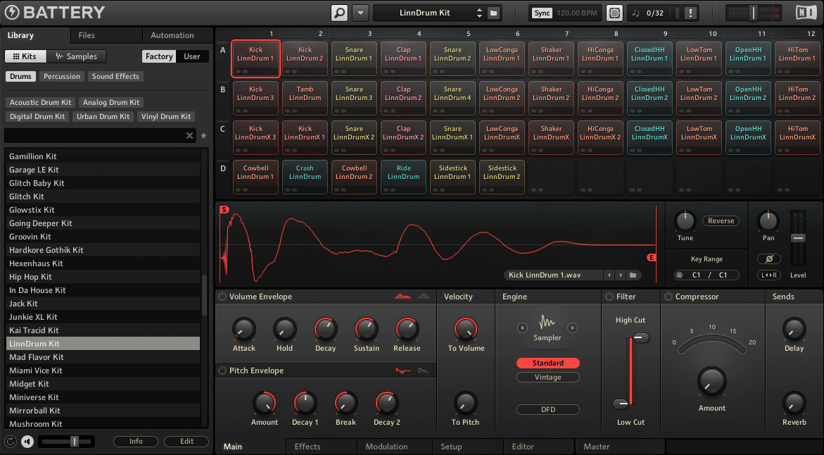Viewport: 824px width, 455px height.
Task: Filter by Percussion tag
Action: 62,76
